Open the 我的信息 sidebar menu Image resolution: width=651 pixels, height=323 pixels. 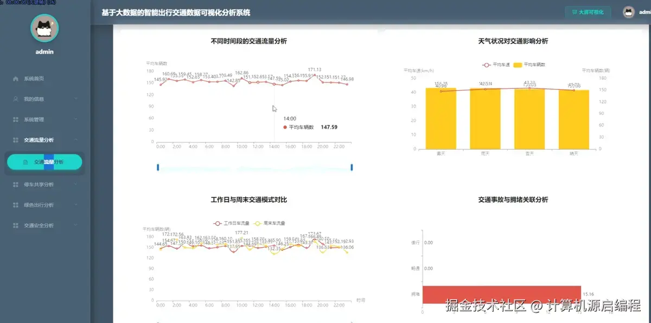tap(45, 99)
